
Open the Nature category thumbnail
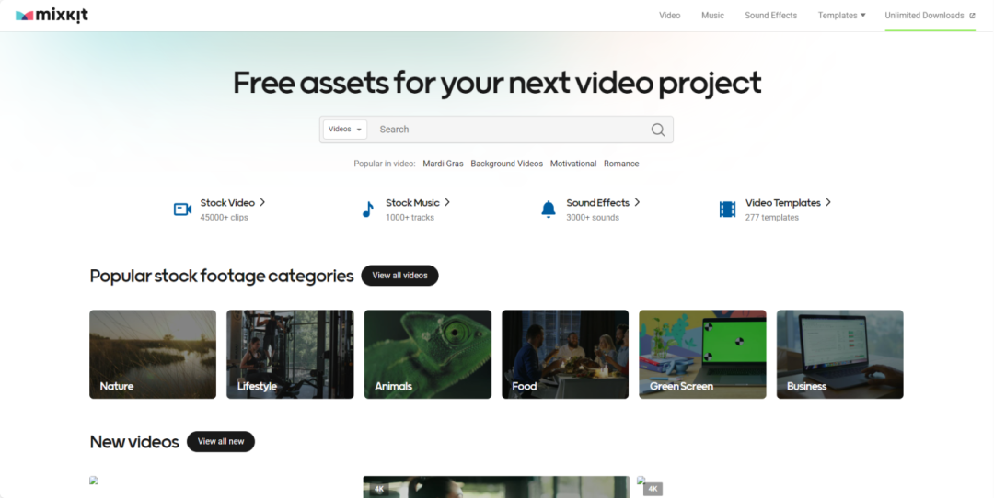coord(153,355)
